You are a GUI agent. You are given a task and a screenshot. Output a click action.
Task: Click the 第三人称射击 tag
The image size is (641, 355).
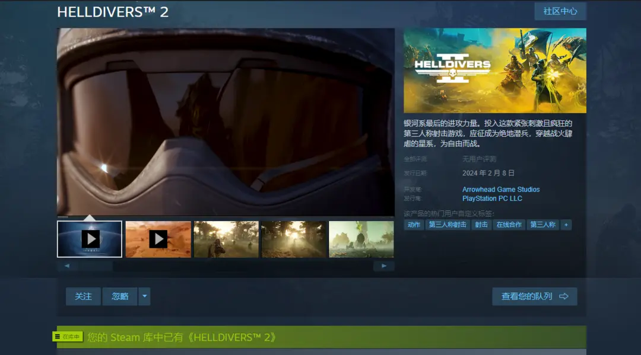tap(448, 225)
